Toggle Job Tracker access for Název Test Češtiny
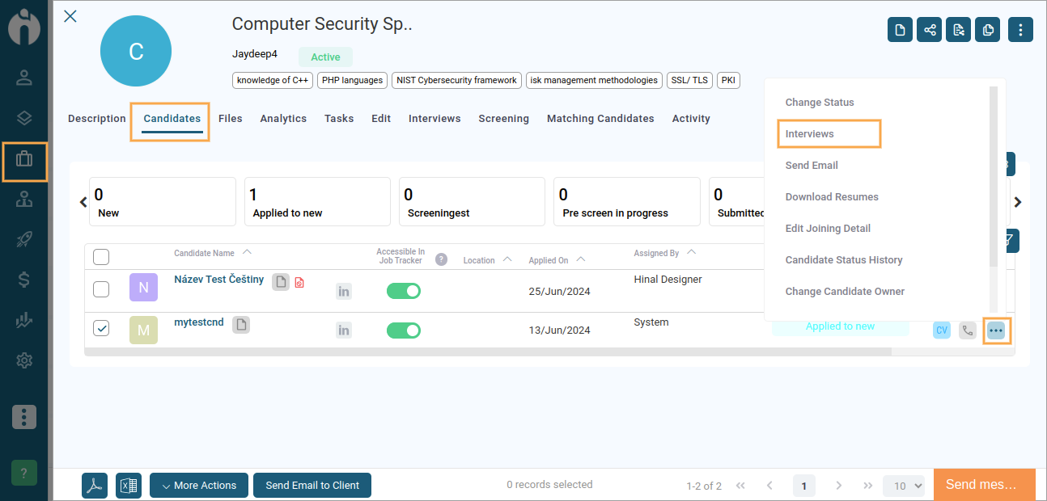 pos(404,291)
